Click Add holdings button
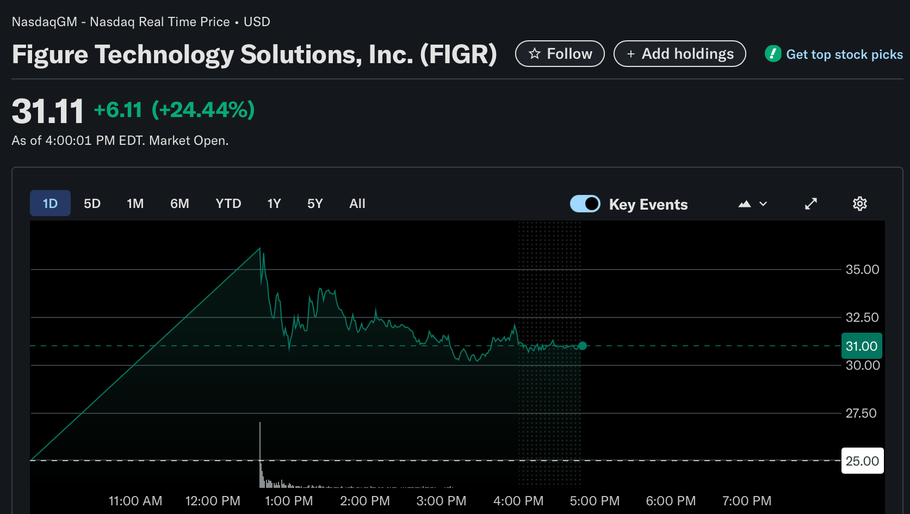 679,54
